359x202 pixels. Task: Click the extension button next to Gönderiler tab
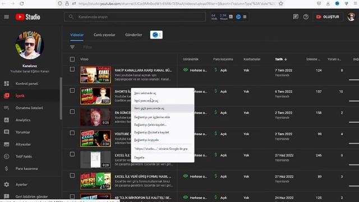pos(157,35)
